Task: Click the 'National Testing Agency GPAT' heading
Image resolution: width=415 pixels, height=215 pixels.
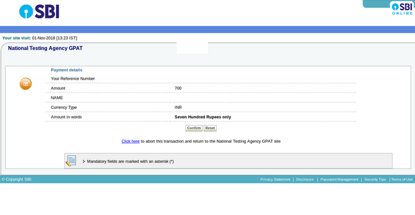Action: pos(45,48)
